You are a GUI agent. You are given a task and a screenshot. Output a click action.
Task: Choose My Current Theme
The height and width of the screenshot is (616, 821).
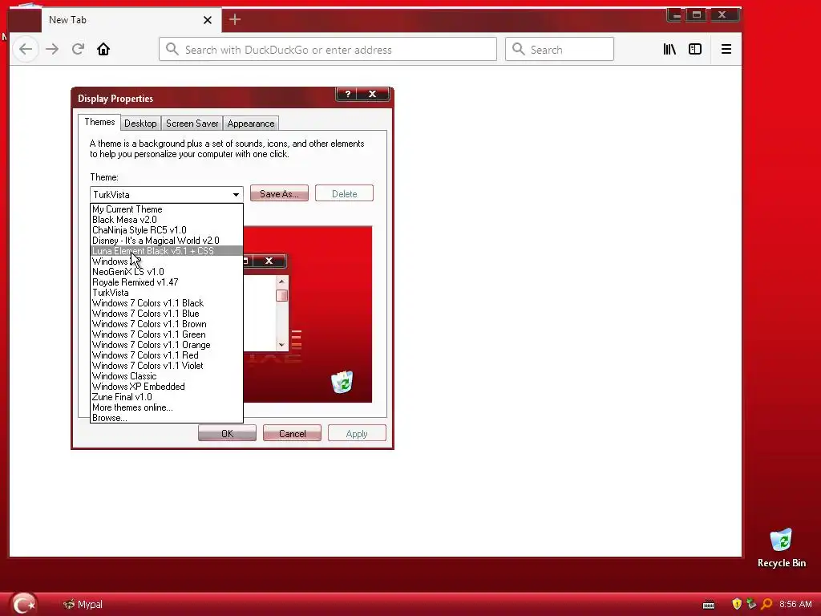pos(167,209)
